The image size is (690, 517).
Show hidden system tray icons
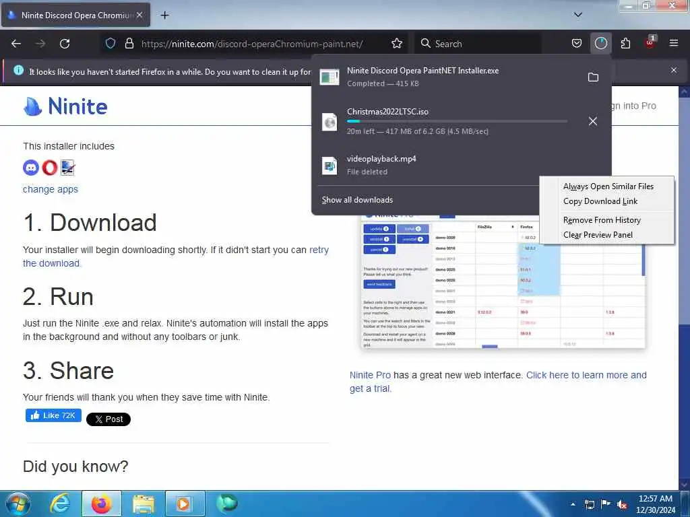pyautogui.click(x=573, y=504)
